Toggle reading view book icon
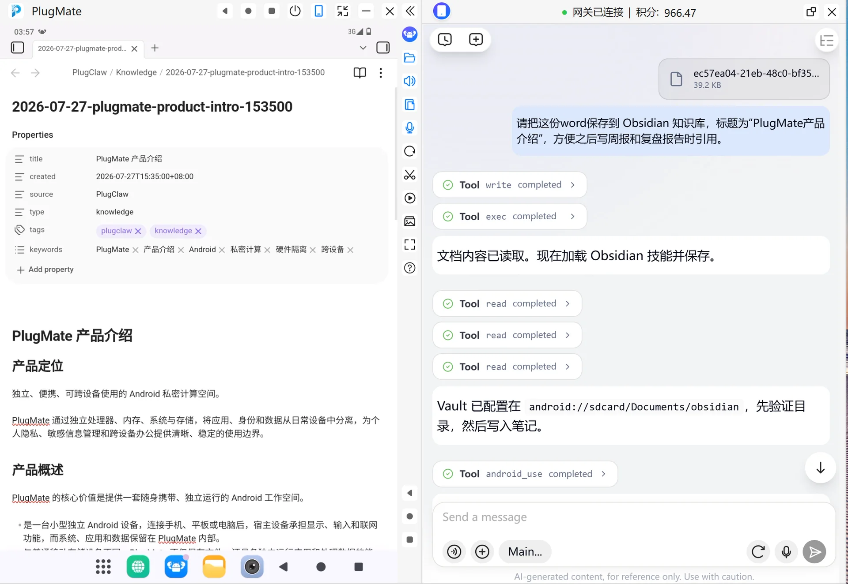 pos(360,73)
